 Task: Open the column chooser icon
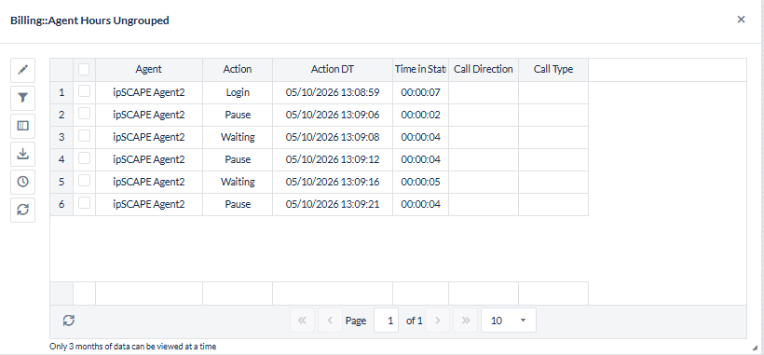pos(23,126)
